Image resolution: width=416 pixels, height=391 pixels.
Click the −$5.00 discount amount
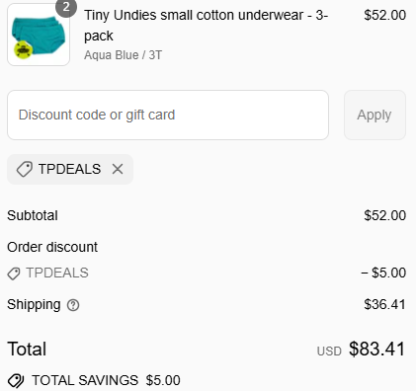(383, 273)
